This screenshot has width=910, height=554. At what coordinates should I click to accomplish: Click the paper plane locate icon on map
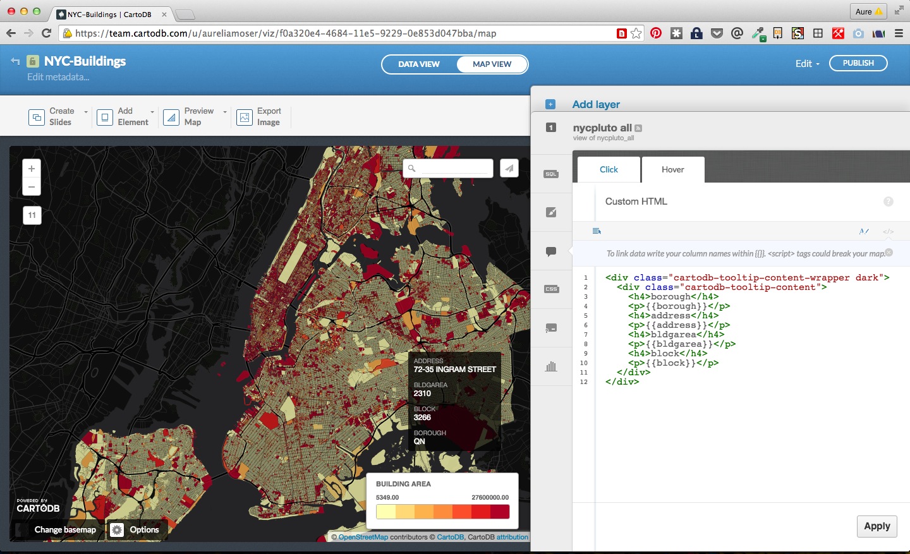[509, 168]
